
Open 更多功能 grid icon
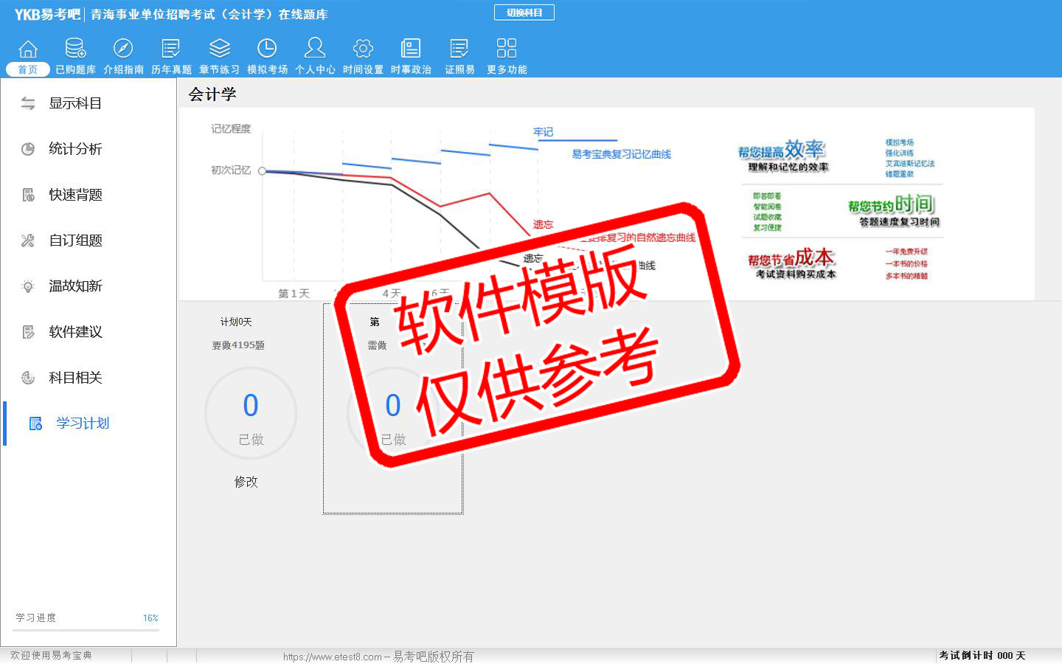(x=507, y=49)
